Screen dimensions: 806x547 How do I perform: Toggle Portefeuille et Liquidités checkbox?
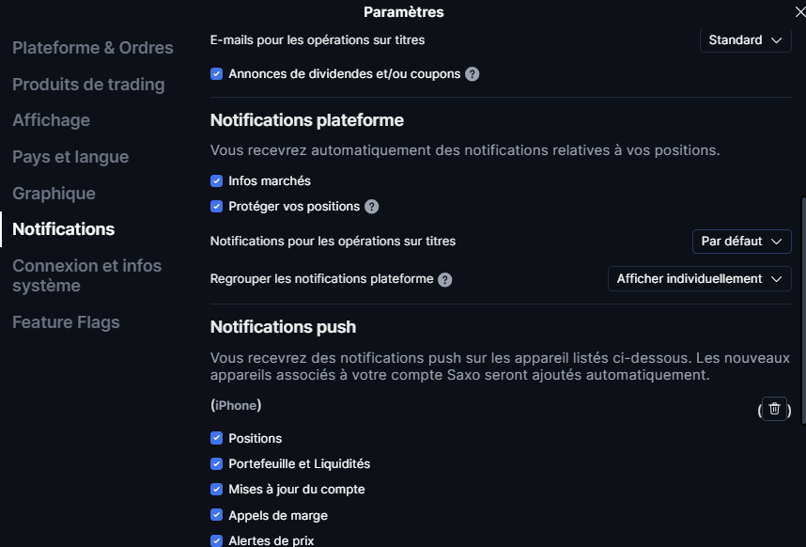pyautogui.click(x=217, y=463)
